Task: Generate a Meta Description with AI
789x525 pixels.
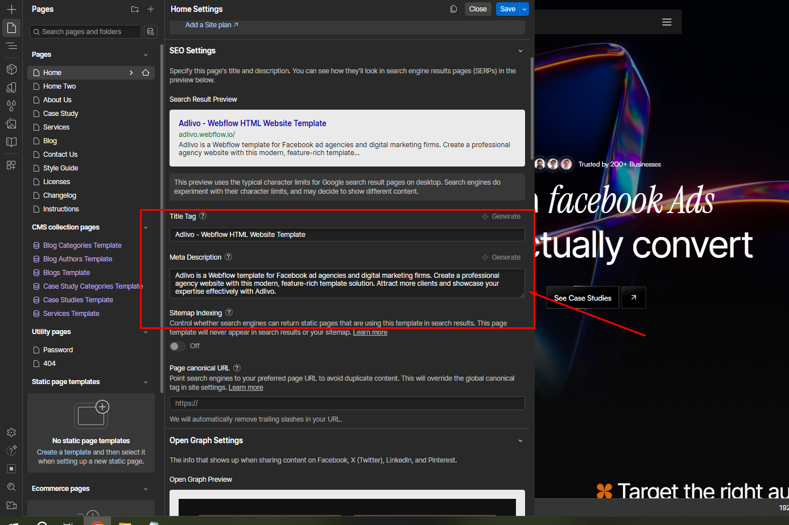Action: 501,257
